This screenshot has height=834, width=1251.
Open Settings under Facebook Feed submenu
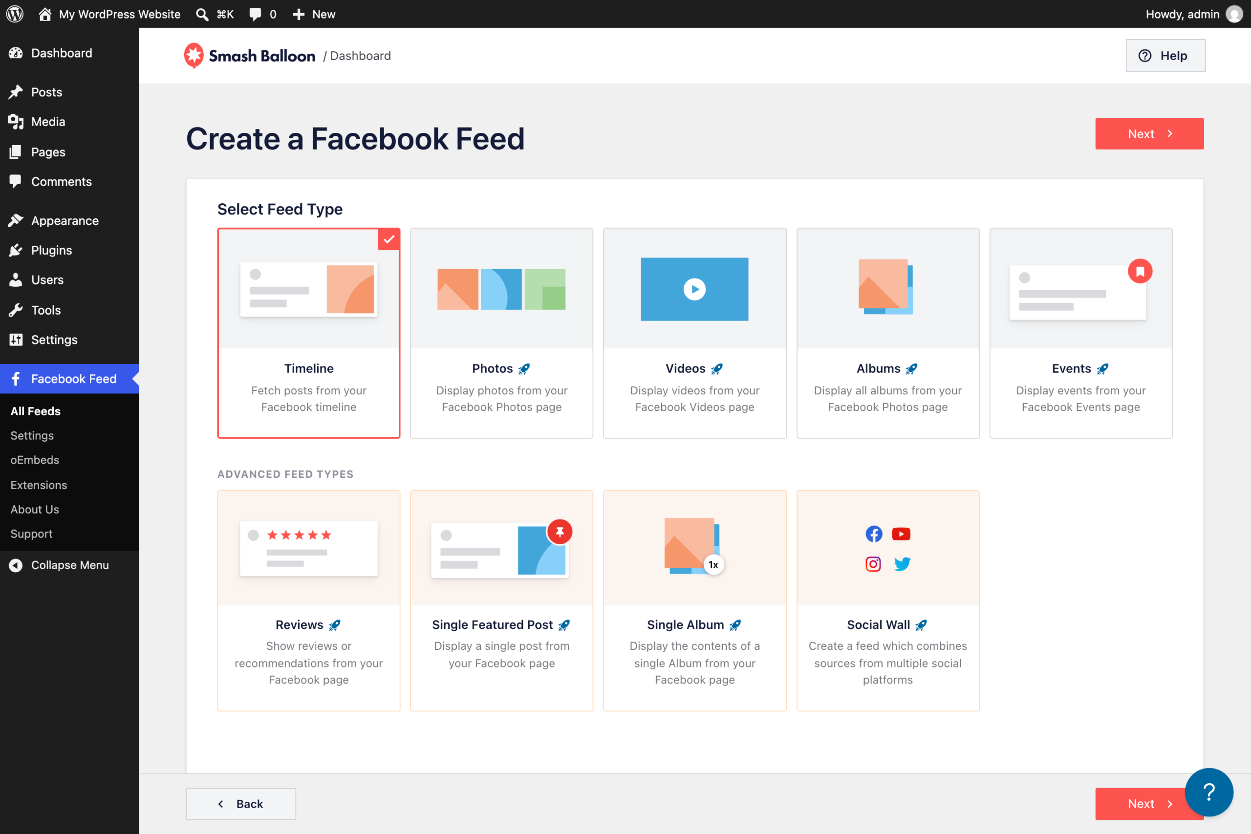coord(32,436)
